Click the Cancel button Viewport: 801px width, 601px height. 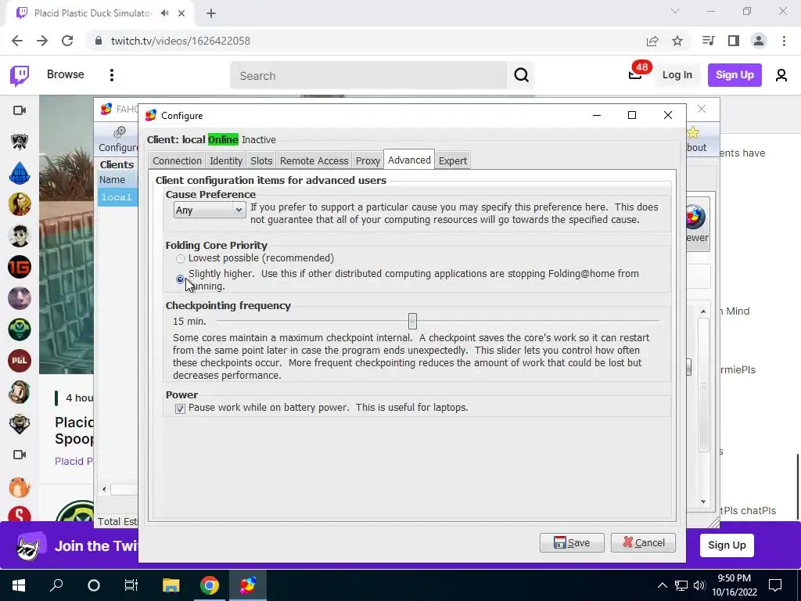pos(643,543)
